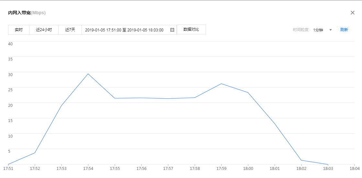Click the 刷新 refresh link

pos(344,30)
